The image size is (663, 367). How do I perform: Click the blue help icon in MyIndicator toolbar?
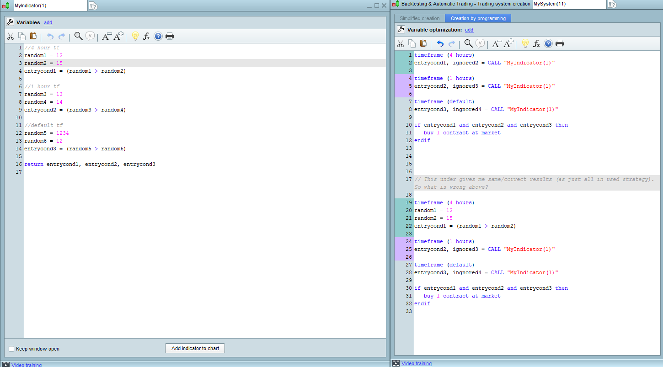pos(158,37)
